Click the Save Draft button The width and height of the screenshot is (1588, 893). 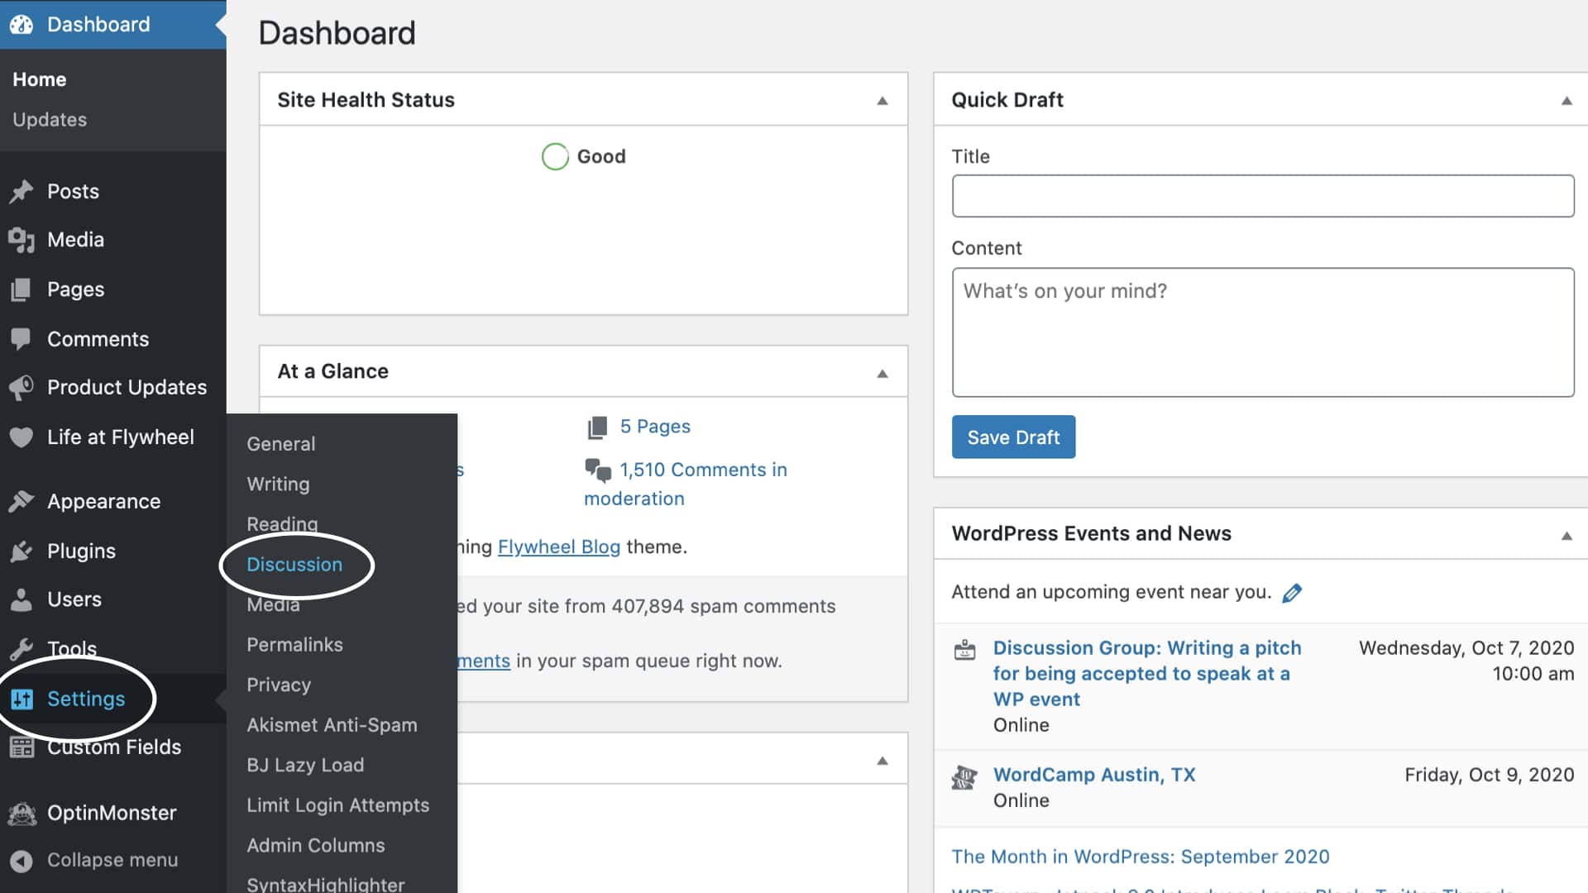(1013, 437)
